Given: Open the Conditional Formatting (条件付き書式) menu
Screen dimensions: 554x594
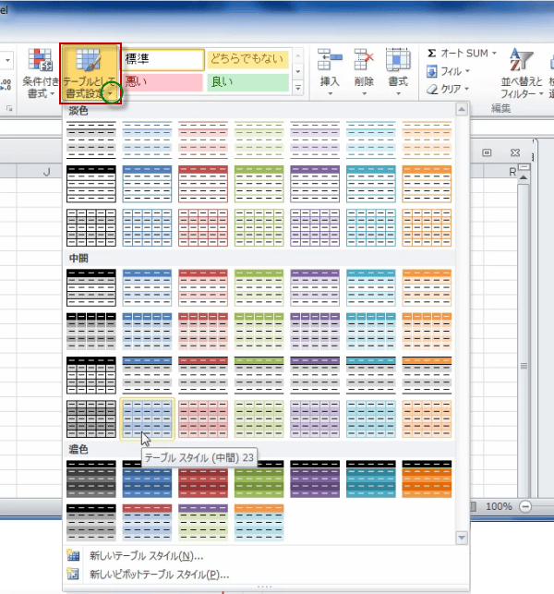Looking at the screenshot, I should coord(40,73).
